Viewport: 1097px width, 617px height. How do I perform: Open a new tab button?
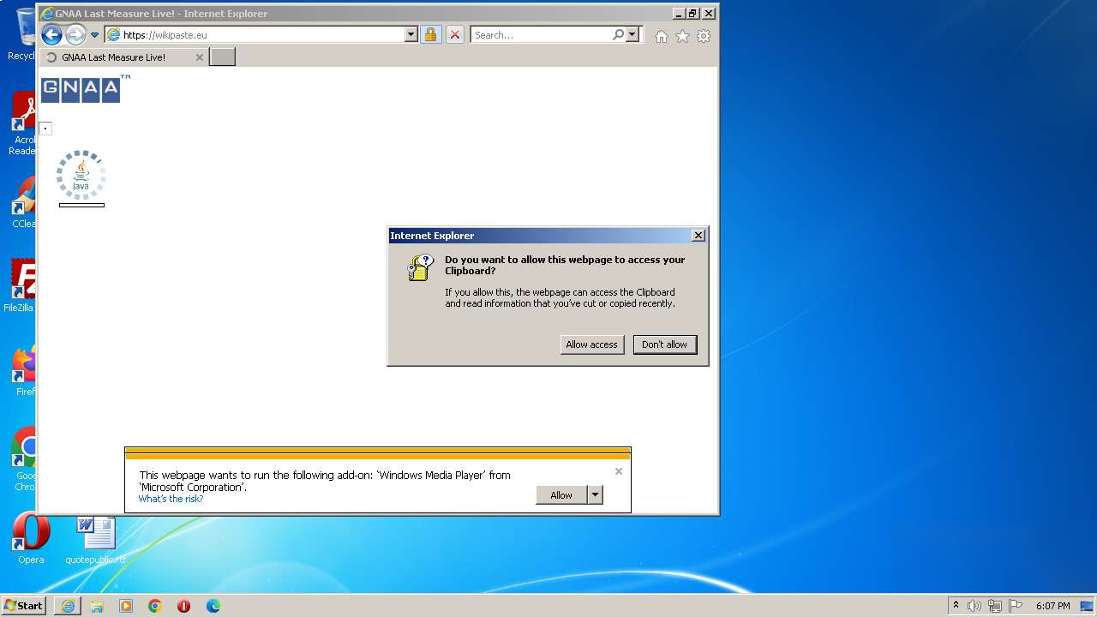coord(222,57)
